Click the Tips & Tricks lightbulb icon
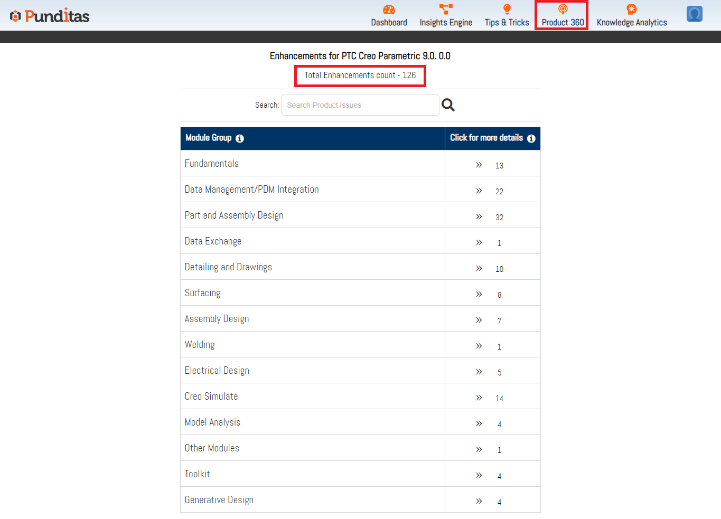Screen dimensions: 721x519 [507, 10]
